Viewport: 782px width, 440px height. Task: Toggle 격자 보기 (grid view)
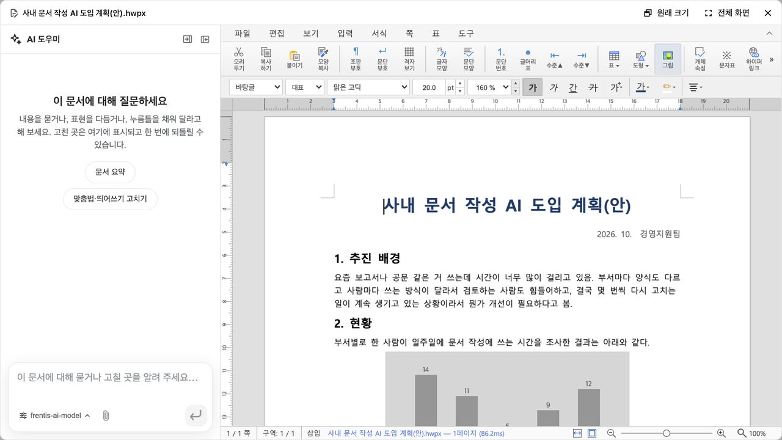pyautogui.click(x=409, y=59)
